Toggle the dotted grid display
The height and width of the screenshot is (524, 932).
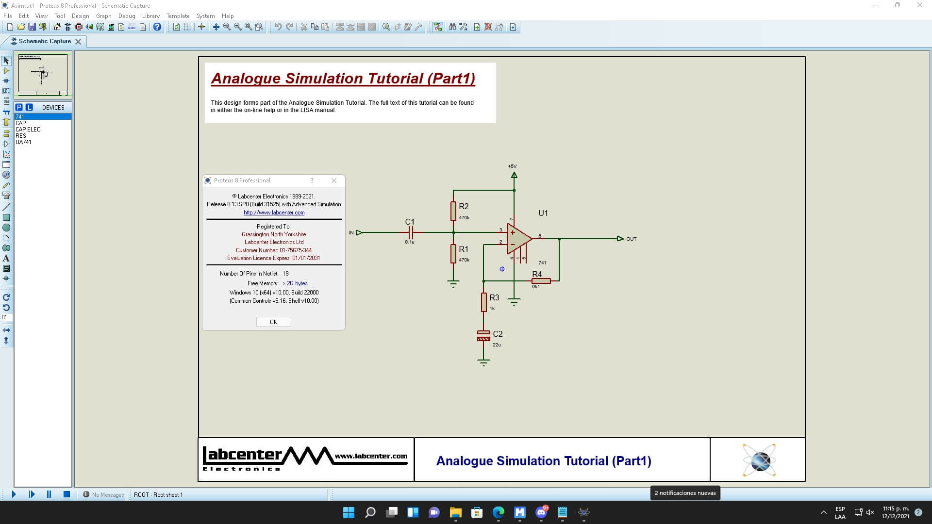point(187,27)
